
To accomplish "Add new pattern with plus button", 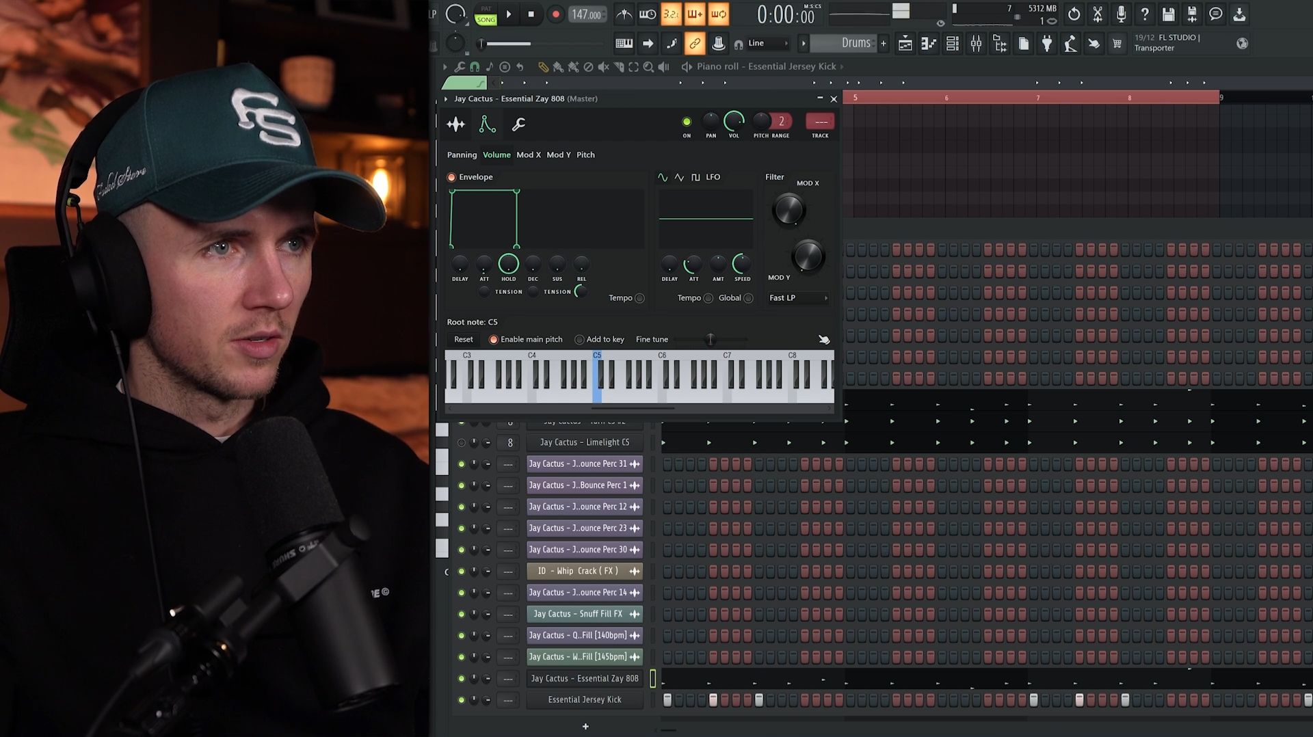I will point(884,44).
